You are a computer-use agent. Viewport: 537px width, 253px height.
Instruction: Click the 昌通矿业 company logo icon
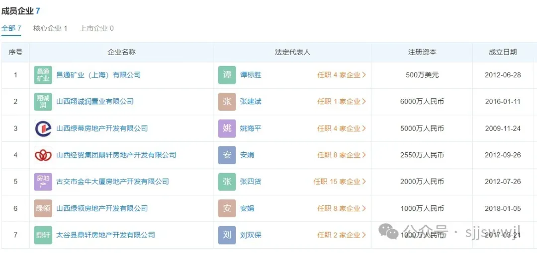tap(43, 75)
